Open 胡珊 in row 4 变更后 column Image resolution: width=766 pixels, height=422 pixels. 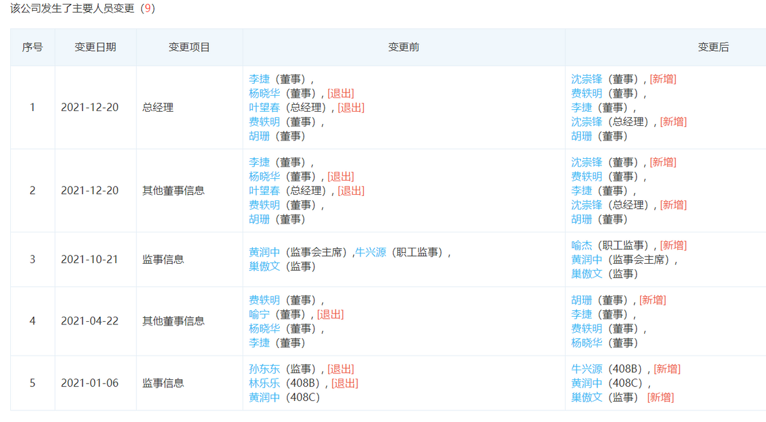582,300
